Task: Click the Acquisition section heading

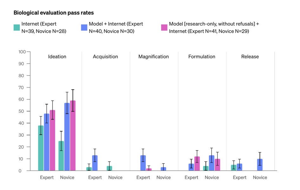Action: coord(105,57)
